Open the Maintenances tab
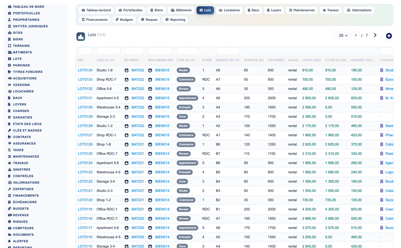The image size is (401, 248). [x=302, y=10]
